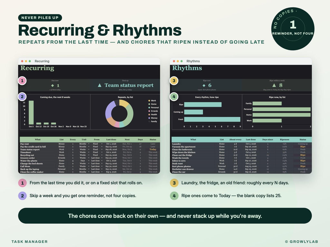Click the green dot on the Rhythms window
The height and width of the screenshot is (247, 330).
pos(182,61)
